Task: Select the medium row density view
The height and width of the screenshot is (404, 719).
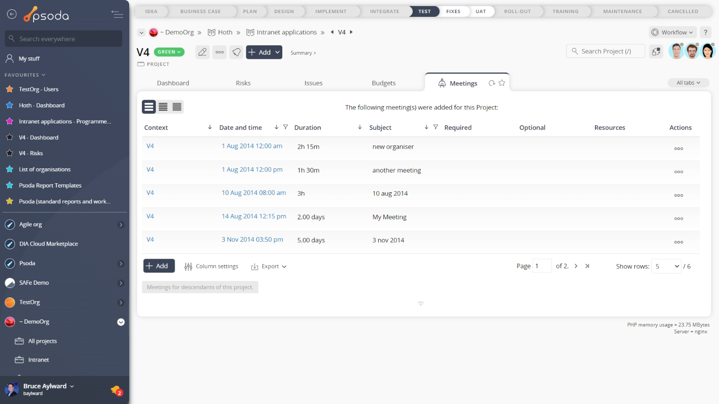Action: pyautogui.click(x=163, y=107)
